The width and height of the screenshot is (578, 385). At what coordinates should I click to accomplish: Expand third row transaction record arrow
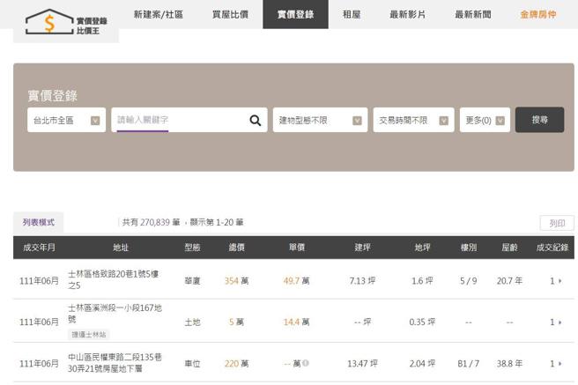click(557, 363)
